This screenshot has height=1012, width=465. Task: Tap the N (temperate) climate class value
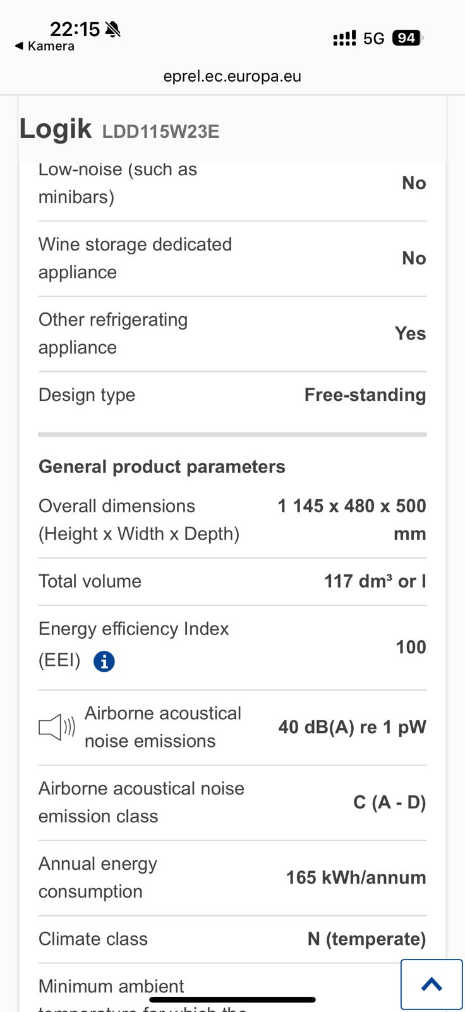(x=366, y=939)
